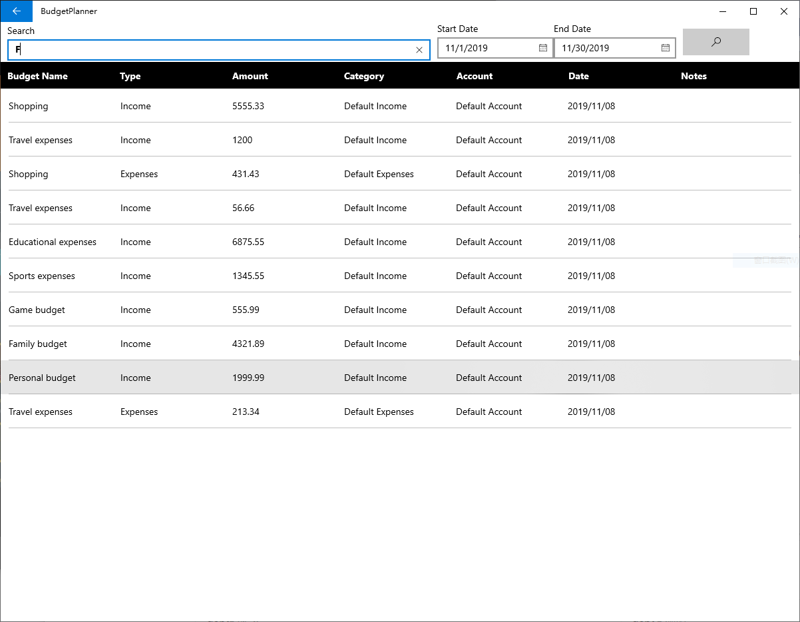
Task: Select Travel expenses row with amount 56.66
Action: 400,208
